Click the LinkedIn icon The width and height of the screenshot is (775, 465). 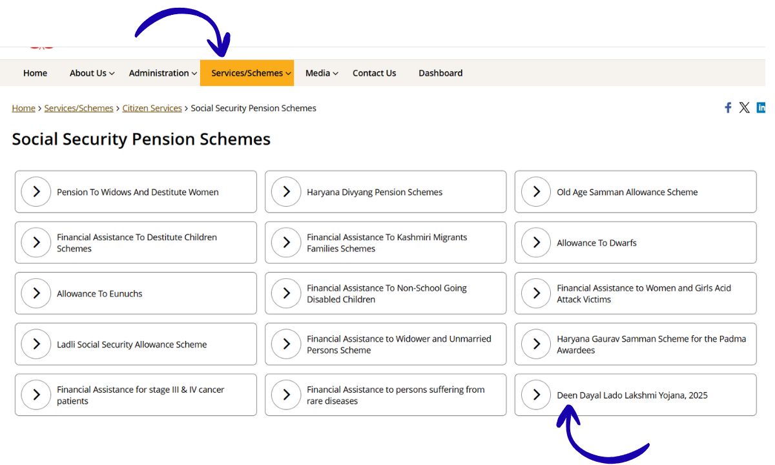(761, 108)
